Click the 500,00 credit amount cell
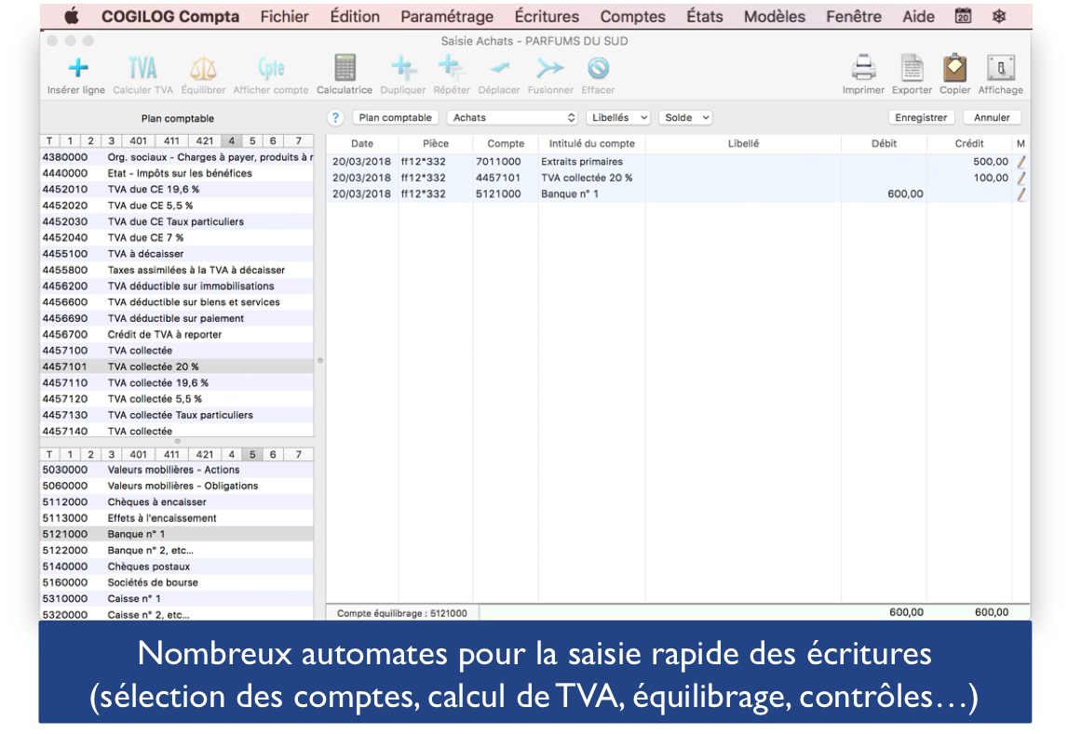 pos(969,162)
